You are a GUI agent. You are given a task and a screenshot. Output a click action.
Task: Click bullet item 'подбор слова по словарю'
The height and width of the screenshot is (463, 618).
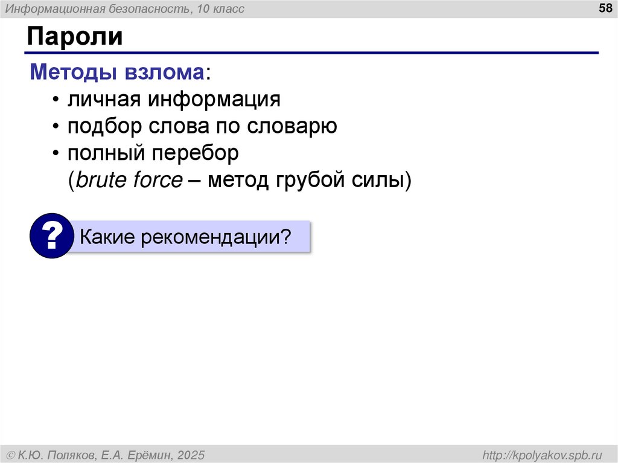click(202, 126)
